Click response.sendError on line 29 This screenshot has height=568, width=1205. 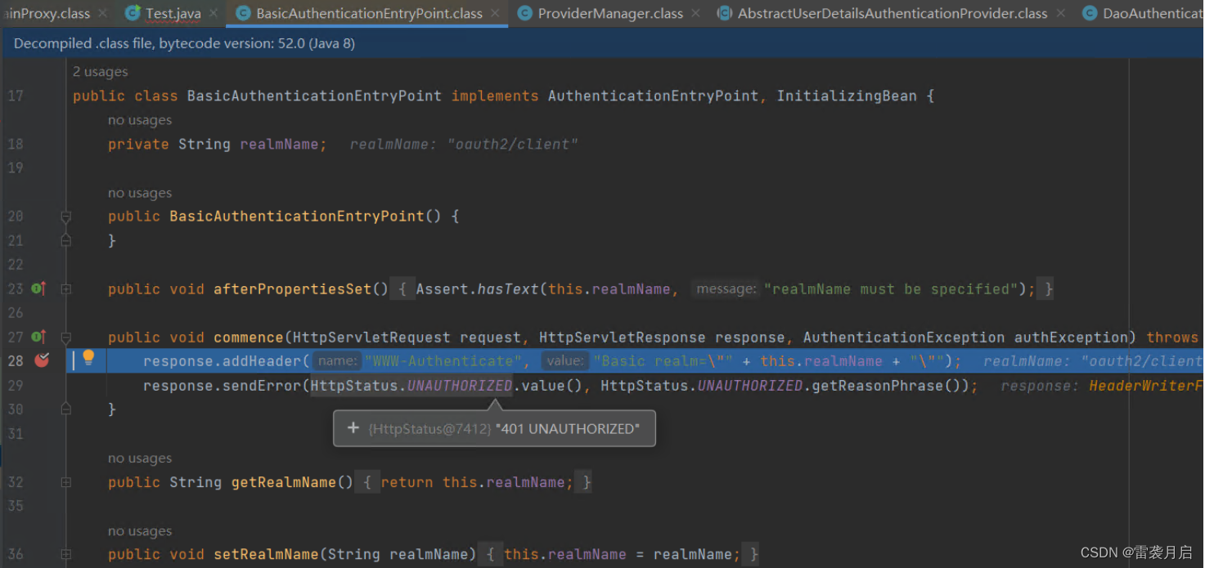(x=223, y=386)
